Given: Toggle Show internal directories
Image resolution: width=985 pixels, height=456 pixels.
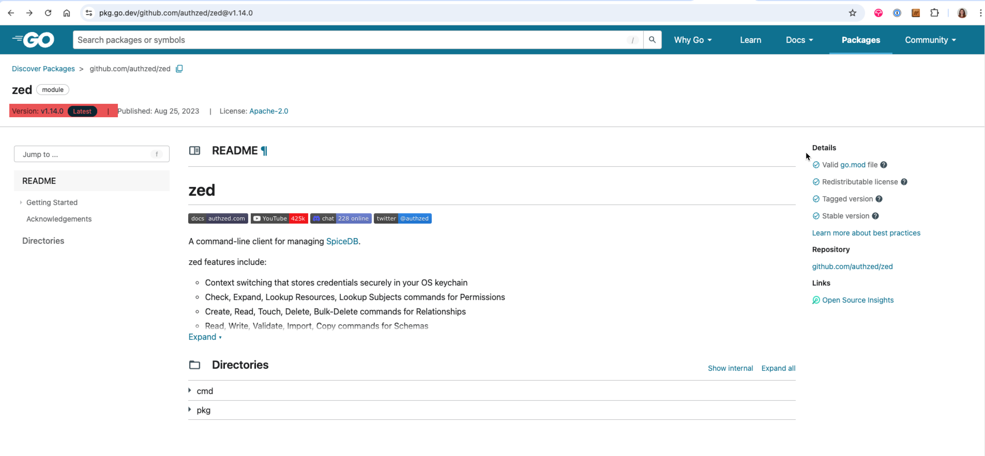Looking at the screenshot, I should [x=730, y=368].
